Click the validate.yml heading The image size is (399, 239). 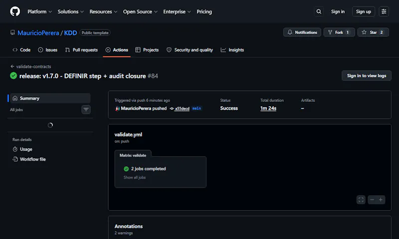pos(128,134)
